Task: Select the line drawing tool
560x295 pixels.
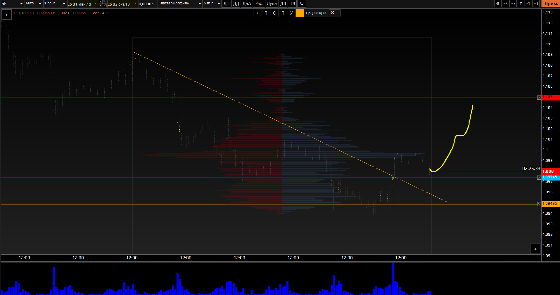Action: 257,13
